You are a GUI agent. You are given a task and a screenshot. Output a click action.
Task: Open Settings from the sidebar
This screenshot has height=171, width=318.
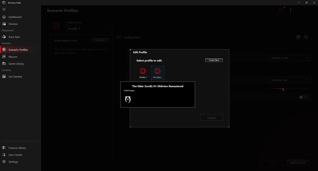click(x=13, y=162)
